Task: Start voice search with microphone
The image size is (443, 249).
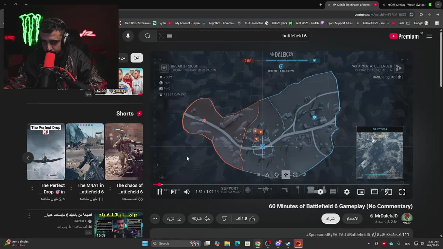Action: click(x=128, y=36)
